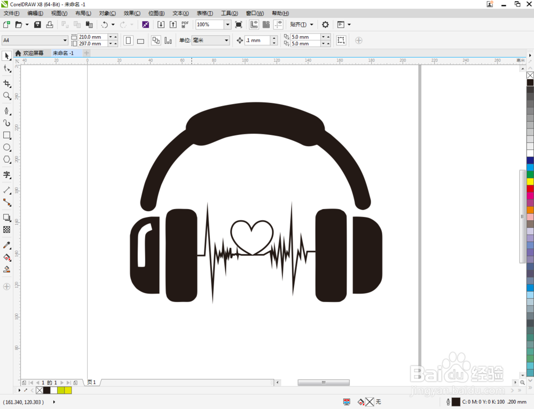Click the Import icon
The height and width of the screenshot is (409, 534).
pos(161,25)
